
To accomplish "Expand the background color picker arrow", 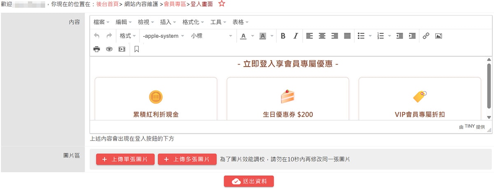I will tap(272, 36).
